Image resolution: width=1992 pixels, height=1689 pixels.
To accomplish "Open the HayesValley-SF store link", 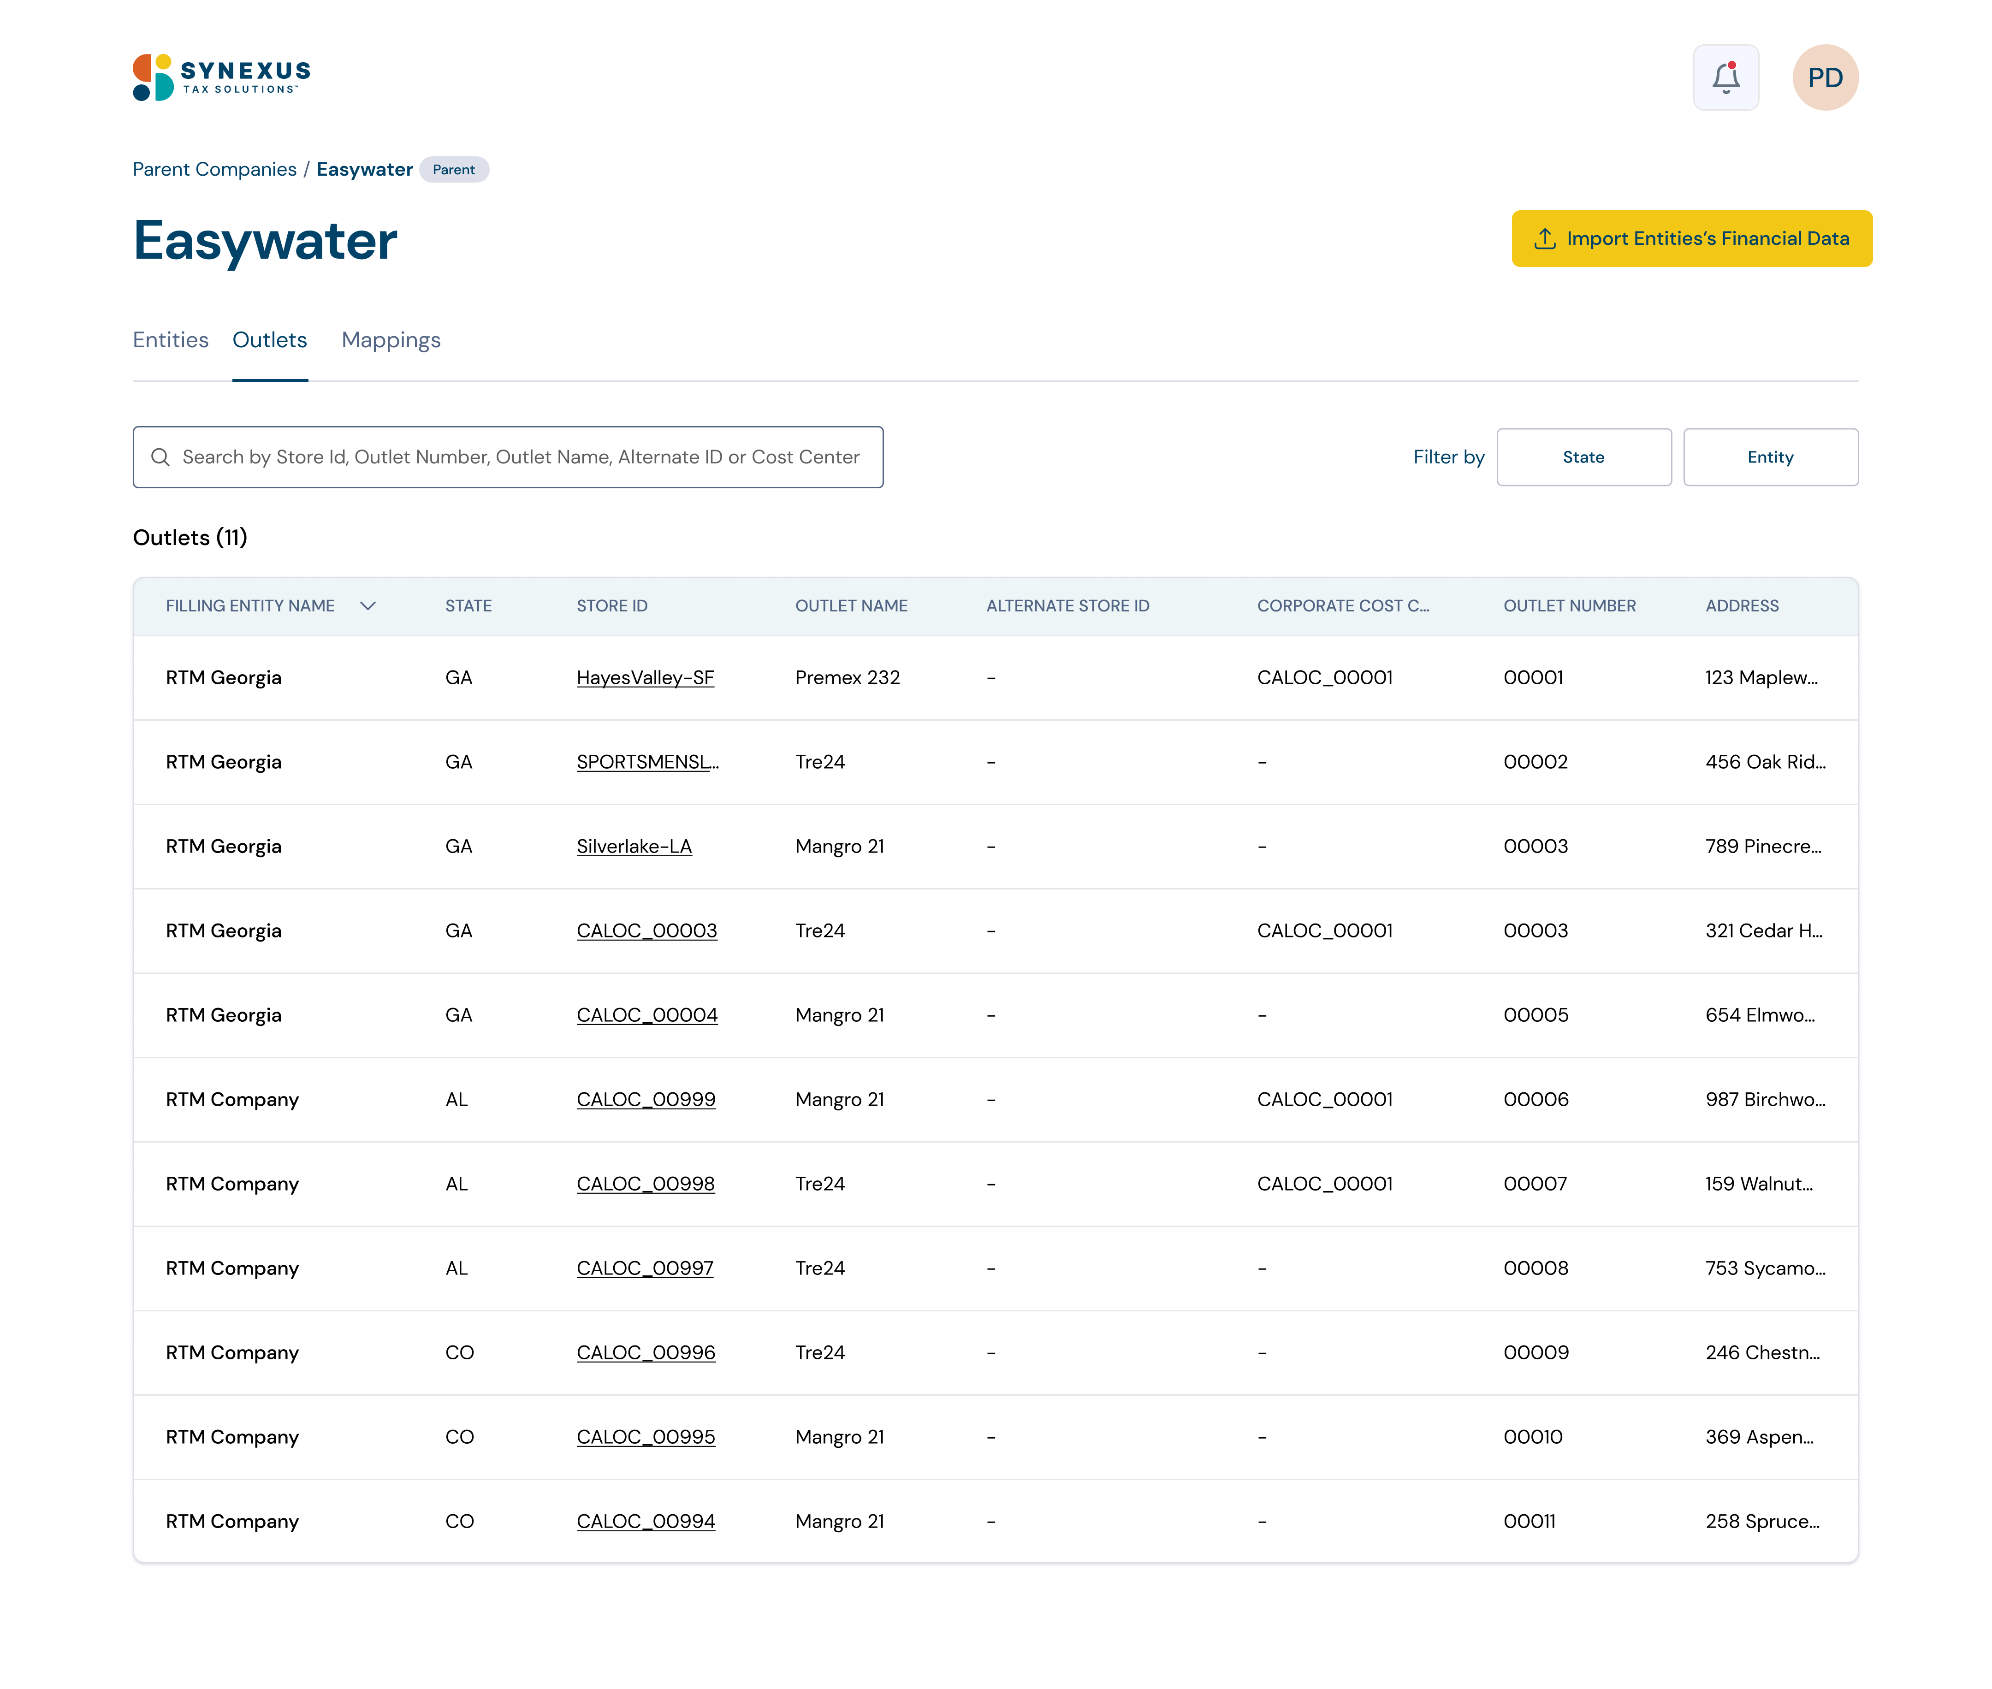I will [x=645, y=677].
